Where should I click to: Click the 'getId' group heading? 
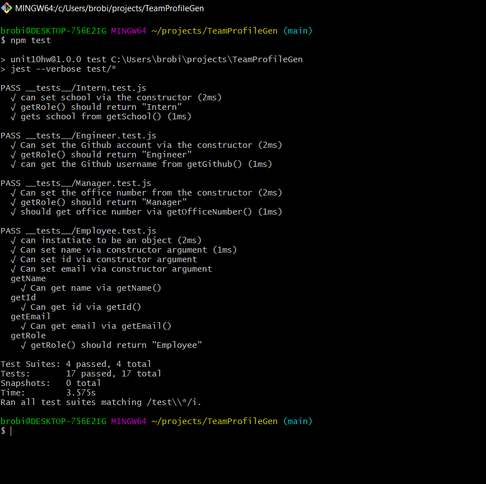coord(24,297)
